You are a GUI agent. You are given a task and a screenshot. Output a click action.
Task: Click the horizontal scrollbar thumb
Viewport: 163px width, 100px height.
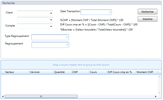(x=41, y=97)
